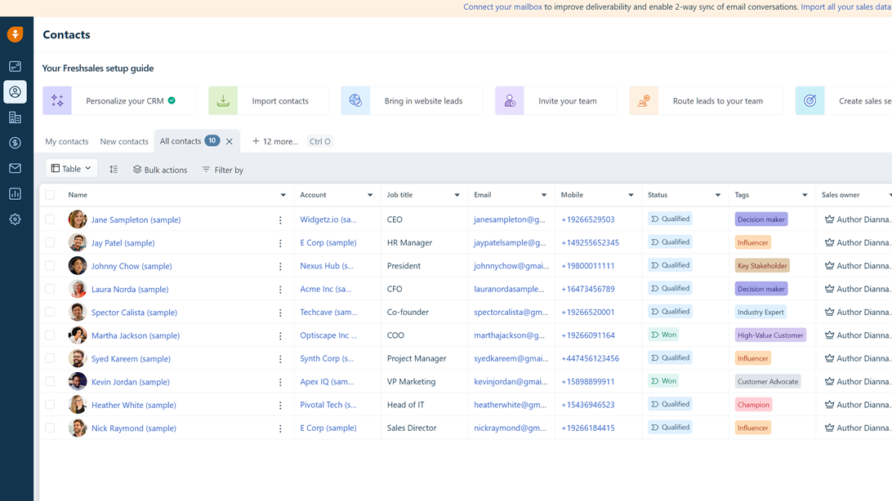The image size is (892, 501).
Task: Select the Syed Kareem row checkbox
Action: [x=50, y=358]
